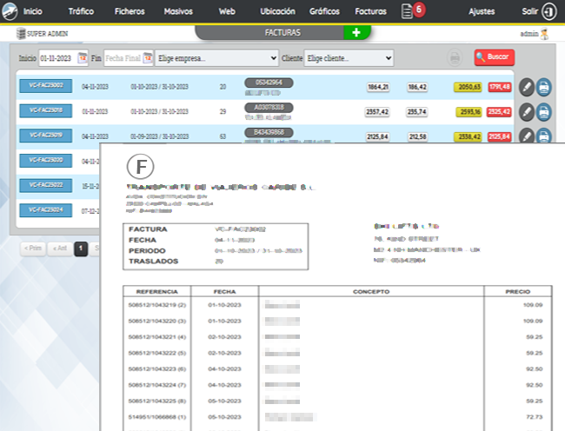Image resolution: width=565 pixels, height=431 pixels.
Task: Click the Ant previous-page pagination button
Action: point(60,249)
